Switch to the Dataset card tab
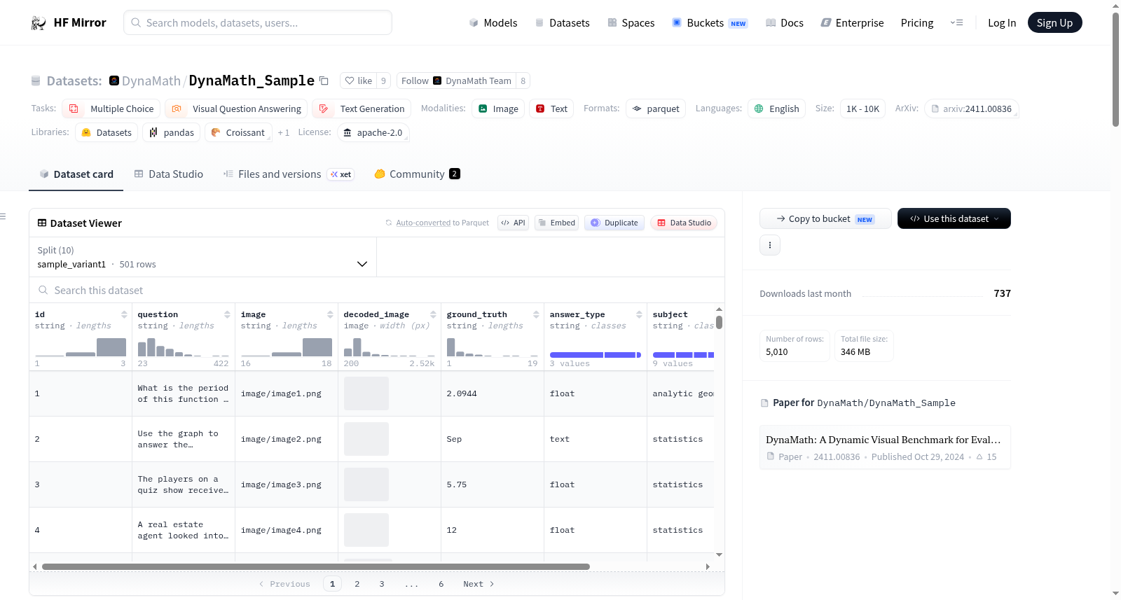The height and width of the screenshot is (600, 1121). pos(76,174)
